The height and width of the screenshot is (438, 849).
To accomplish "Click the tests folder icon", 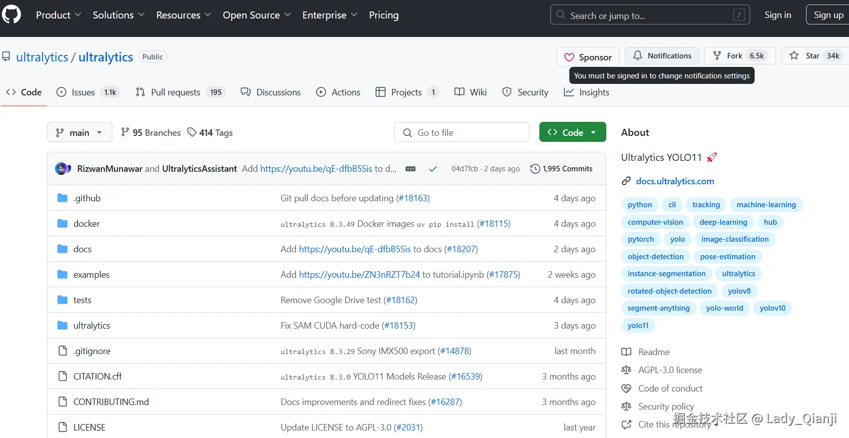I will (x=62, y=300).
